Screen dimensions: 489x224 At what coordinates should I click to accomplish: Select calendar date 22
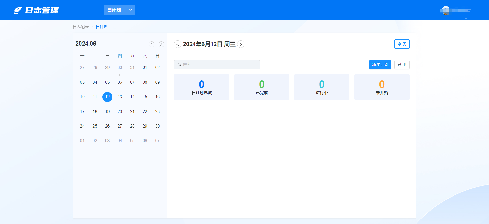point(145,112)
